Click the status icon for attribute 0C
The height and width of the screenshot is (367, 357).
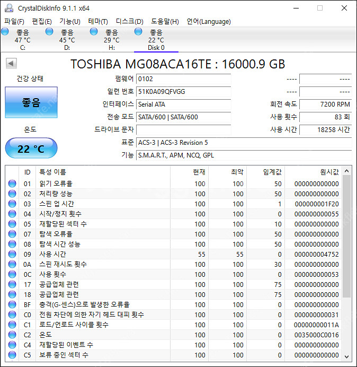pyautogui.click(x=12, y=274)
